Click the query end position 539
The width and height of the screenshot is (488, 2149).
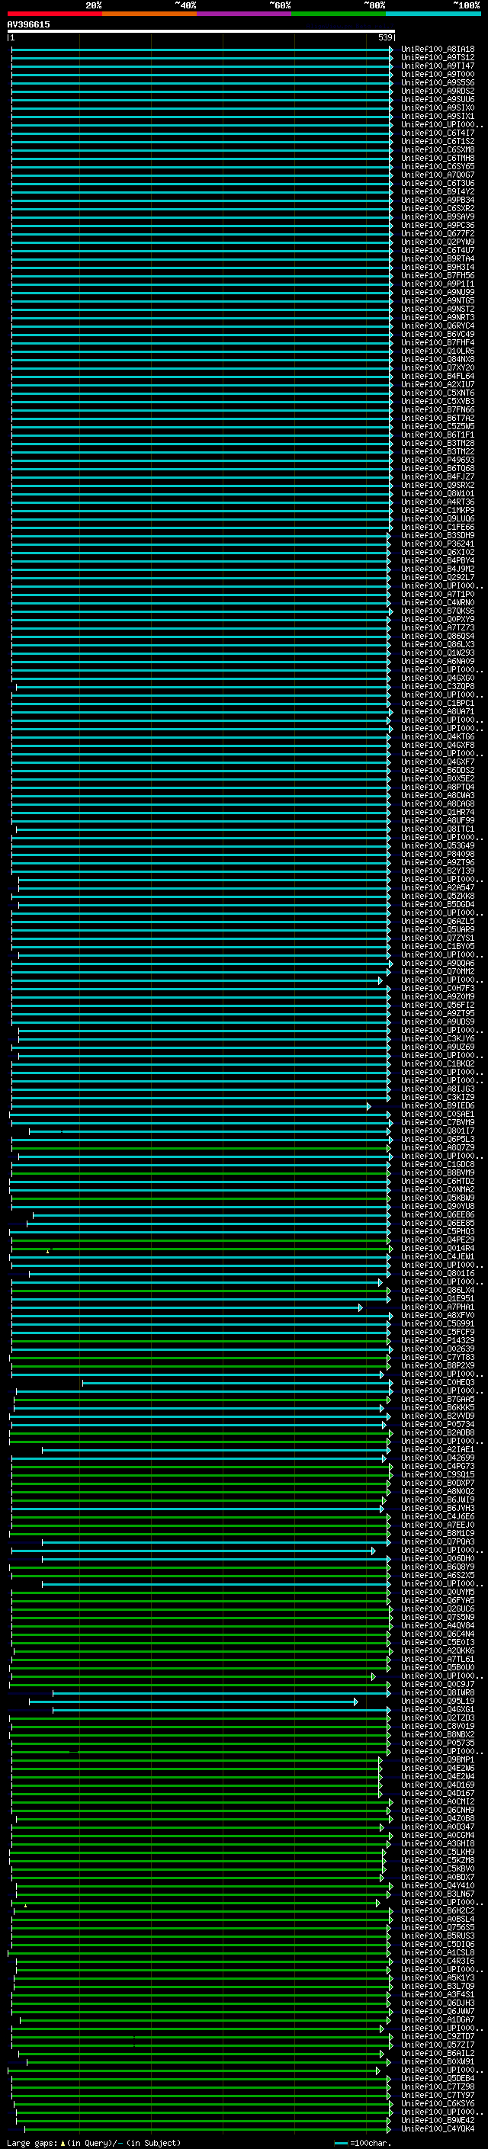pos(384,37)
